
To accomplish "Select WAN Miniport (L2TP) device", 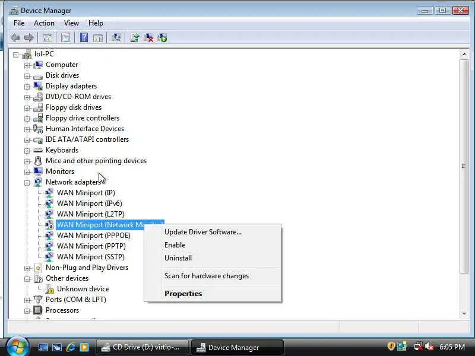I will (91, 214).
